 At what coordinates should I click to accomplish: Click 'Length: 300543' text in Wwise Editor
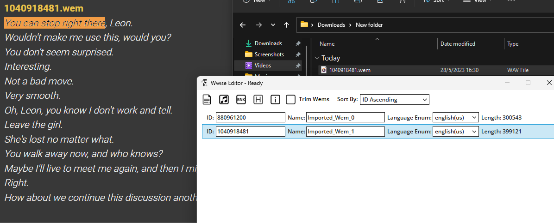501,118
